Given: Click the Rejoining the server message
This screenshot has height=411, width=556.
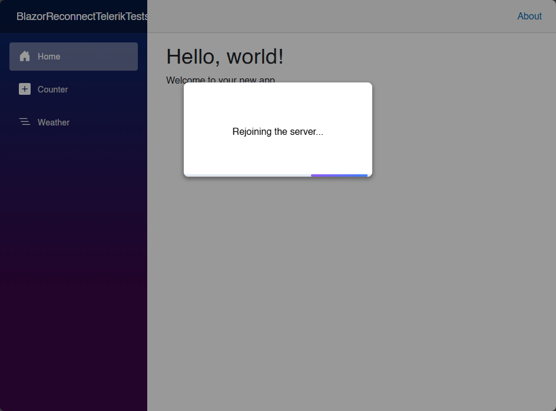Looking at the screenshot, I should [277, 131].
